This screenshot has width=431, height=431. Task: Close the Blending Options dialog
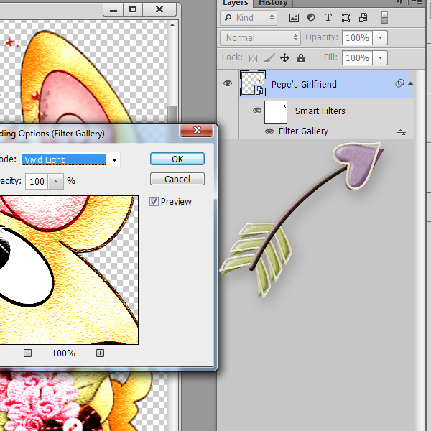click(197, 130)
